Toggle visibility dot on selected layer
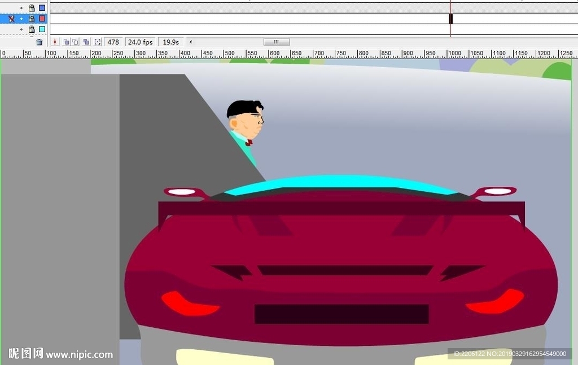This screenshot has height=365, width=578. tap(21, 19)
